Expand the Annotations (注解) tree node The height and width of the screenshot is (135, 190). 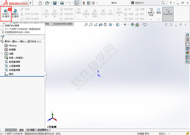point(2,53)
